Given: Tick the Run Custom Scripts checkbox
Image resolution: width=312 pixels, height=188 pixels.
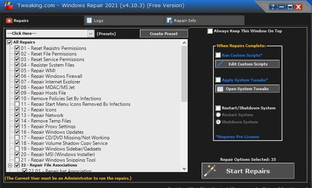Looking at the screenshot, I should 218,55.
